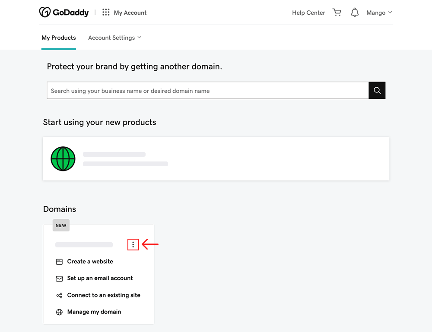
Task: Focus the domain name search field
Action: 208,90
